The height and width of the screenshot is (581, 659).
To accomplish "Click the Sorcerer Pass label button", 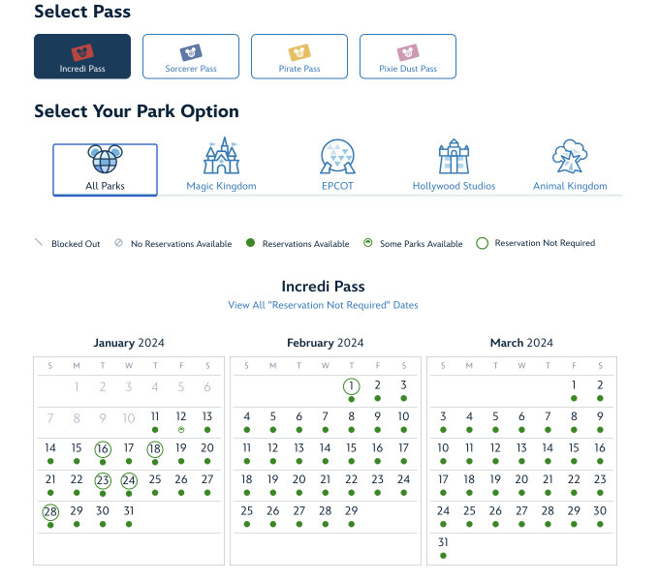I will [x=191, y=70].
